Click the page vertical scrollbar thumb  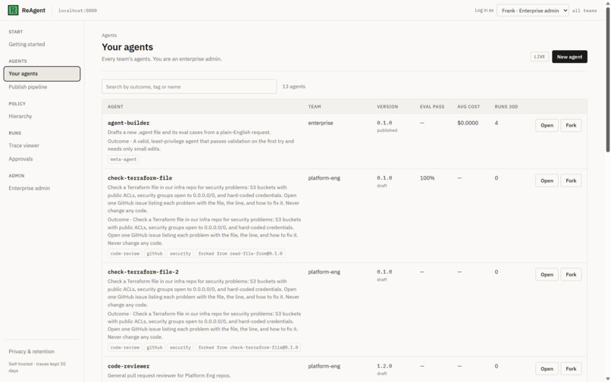pyautogui.click(x=607, y=80)
